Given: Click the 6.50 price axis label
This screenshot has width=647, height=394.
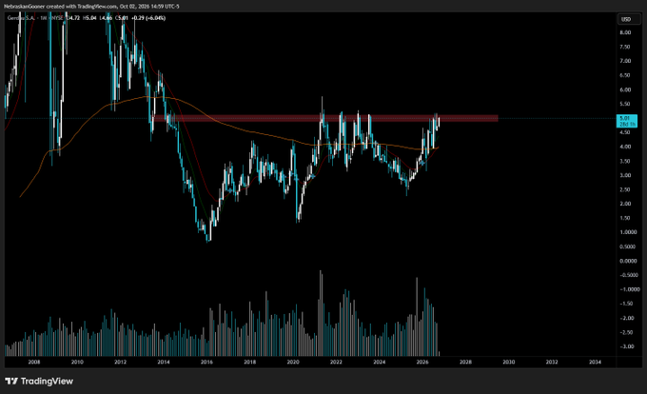Looking at the screenshot, I should [625, 75].
